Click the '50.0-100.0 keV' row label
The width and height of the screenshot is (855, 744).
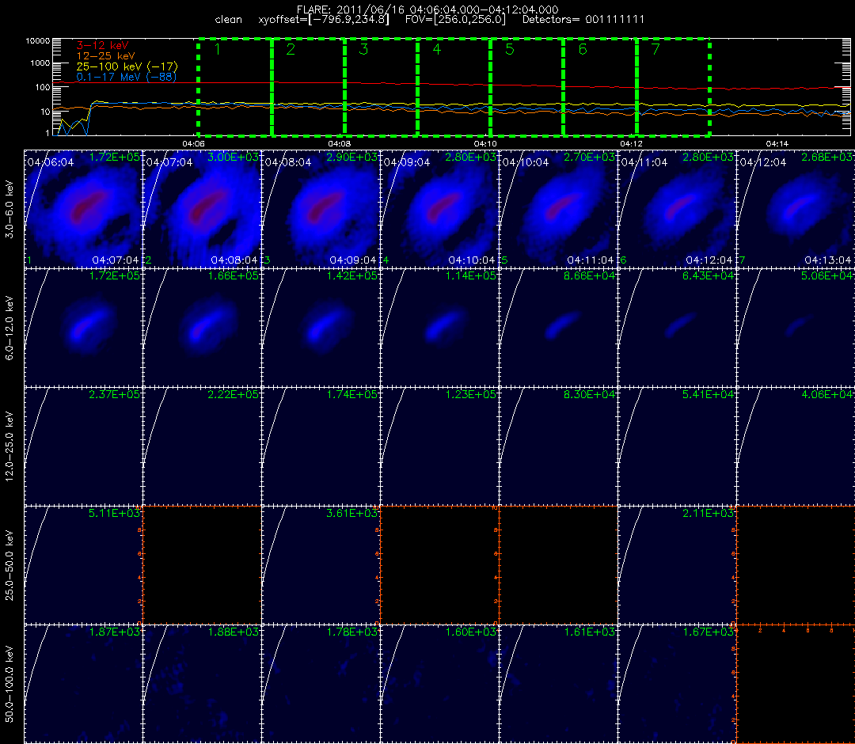click(x=9, y=685)
